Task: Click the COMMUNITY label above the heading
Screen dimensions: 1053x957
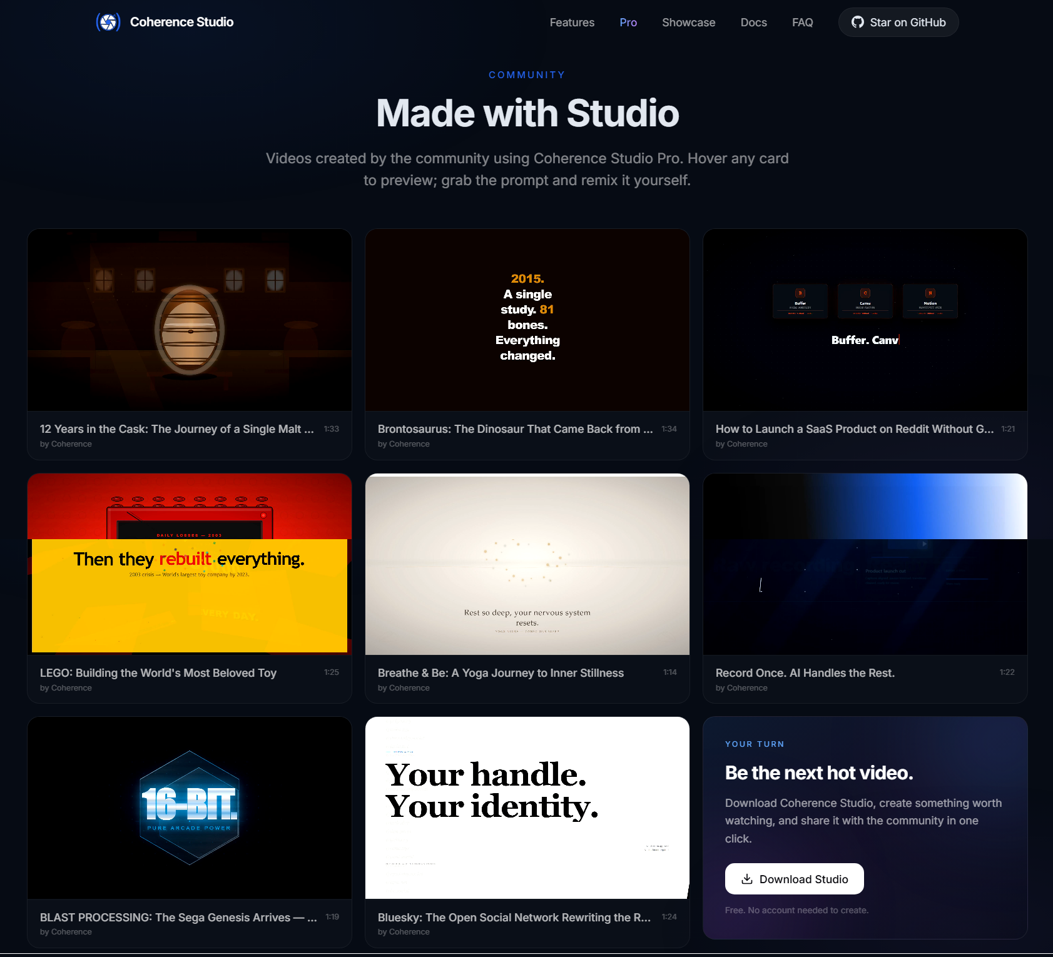Action: point(527,75)
